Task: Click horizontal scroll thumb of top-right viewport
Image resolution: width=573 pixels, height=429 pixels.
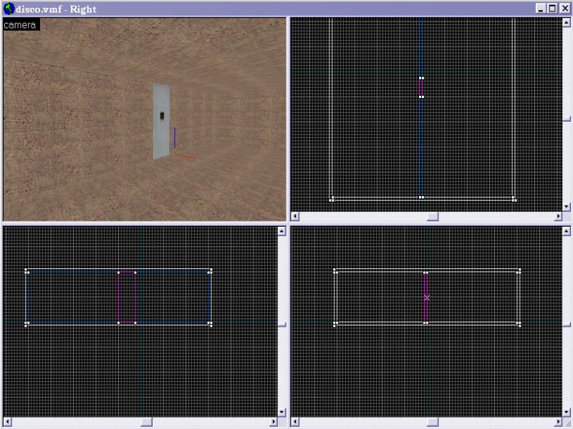Action: (x=433, y=216)
